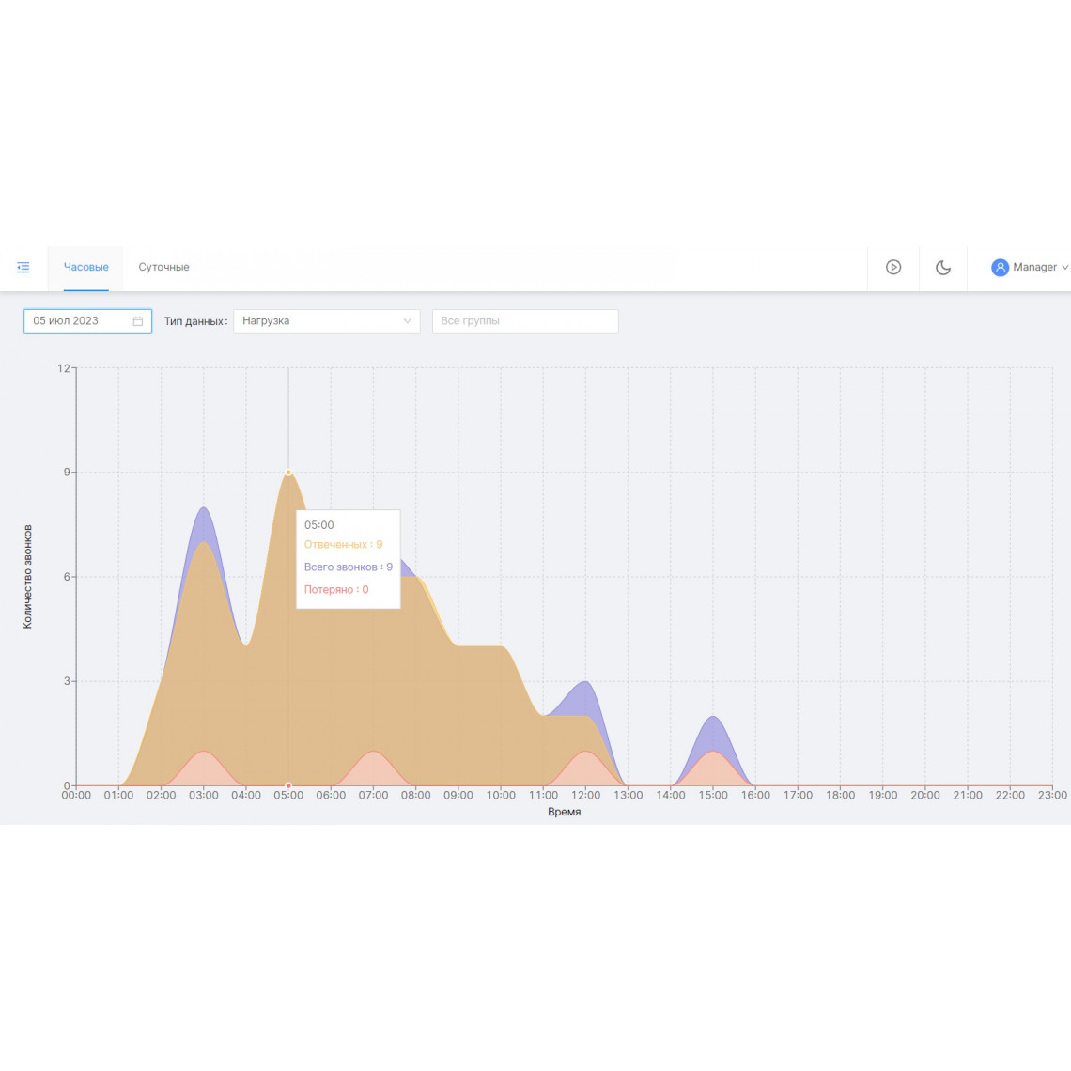Click 'Всего звонков : 9' in tooltip

point(349,567)
